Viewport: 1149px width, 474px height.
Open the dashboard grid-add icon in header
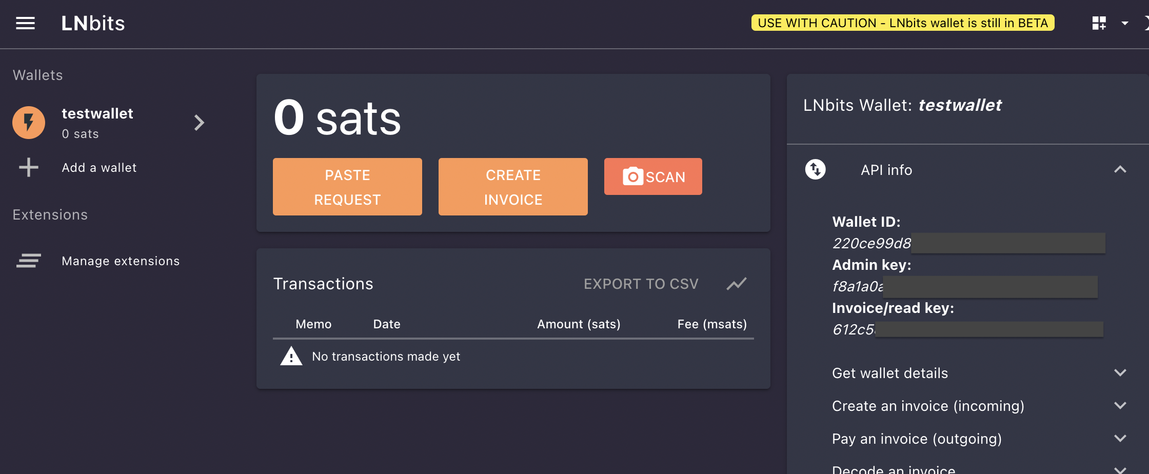coord(1099,23)
